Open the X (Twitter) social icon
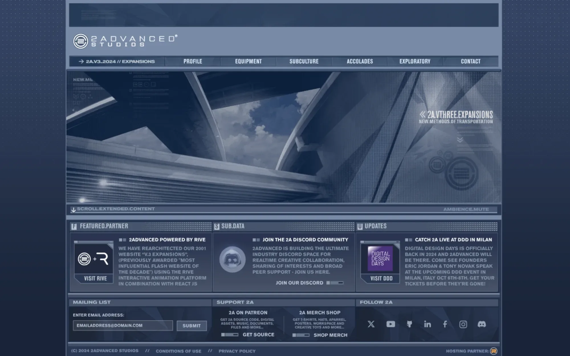This screenshot has width=570, height=356. coord(371,324)
